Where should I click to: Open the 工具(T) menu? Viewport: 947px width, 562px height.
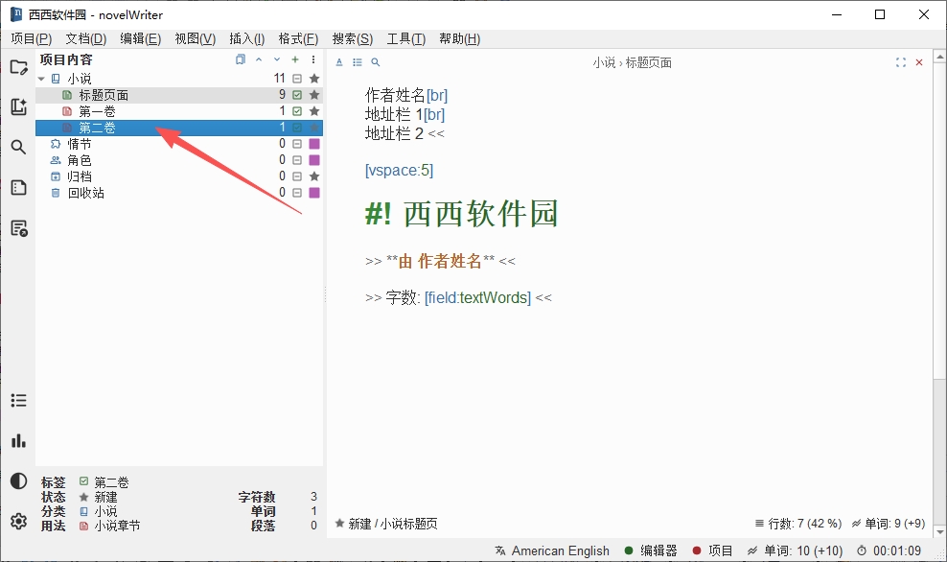pos(405,38)
